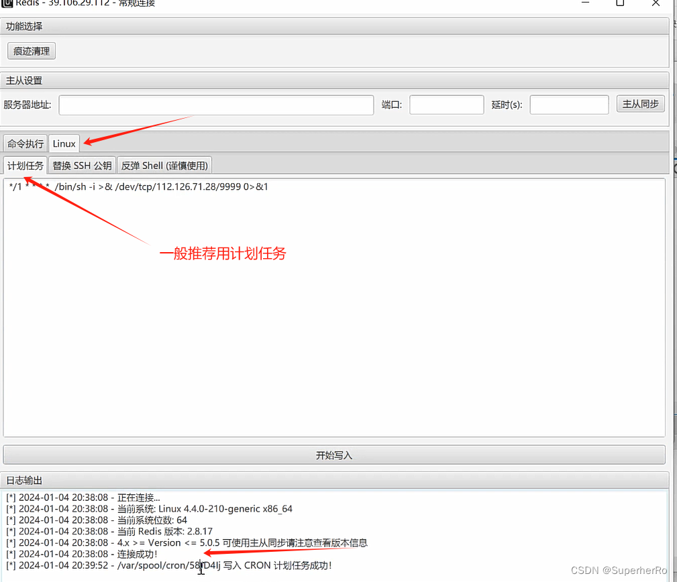Click the 正在连接... log line
677x582 pixels.
(83, 498)
